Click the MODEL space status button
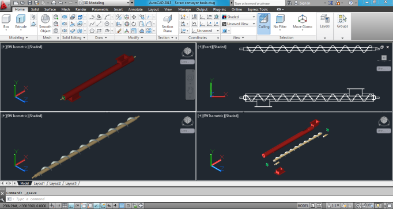Screen dimensions: 393x209 pyautogui.click(x=303, y=206)
